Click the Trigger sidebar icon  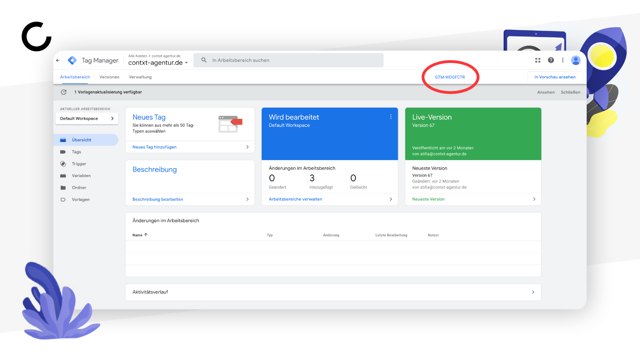pos(63,164)
